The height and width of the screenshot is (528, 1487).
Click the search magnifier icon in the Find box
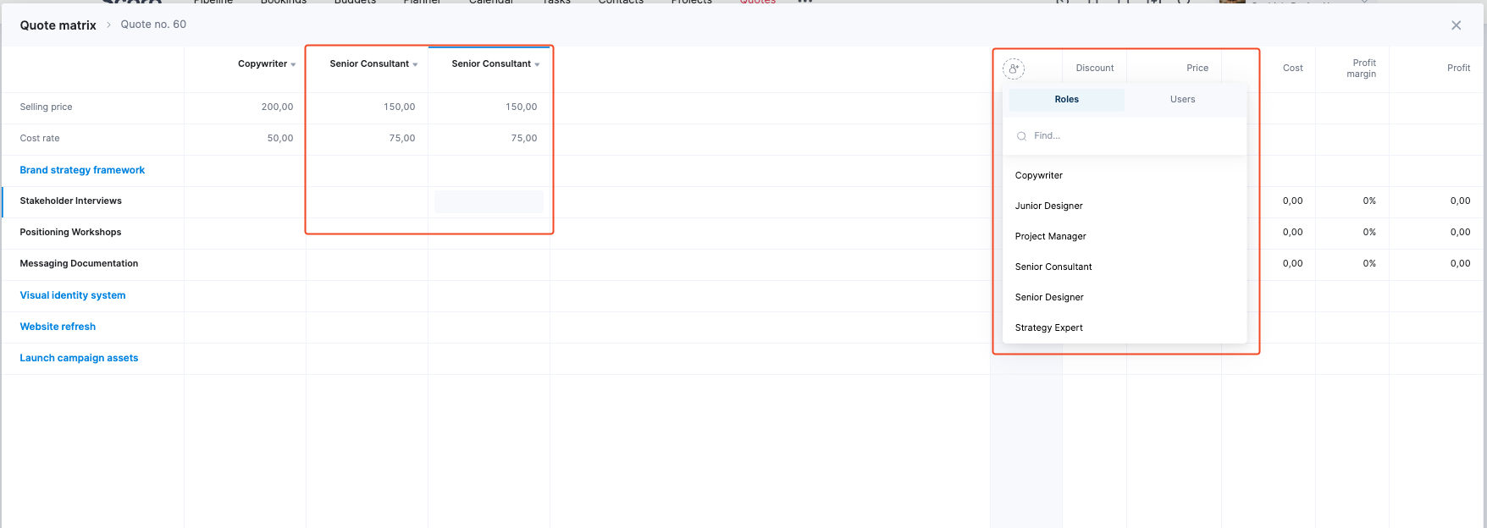[x=1022, y=136]
